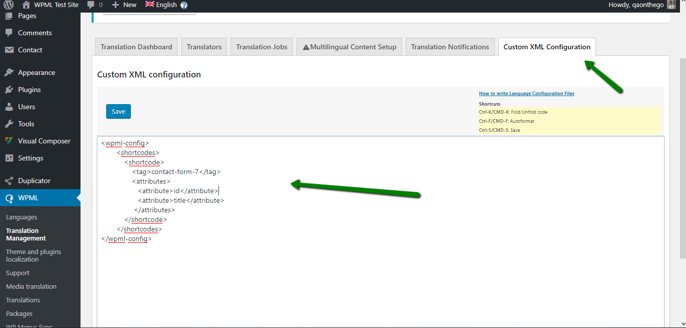The height and width of the screenshot is (328, 686).
Task: Open the language help question mark icon
Action: tap(184, 5)
